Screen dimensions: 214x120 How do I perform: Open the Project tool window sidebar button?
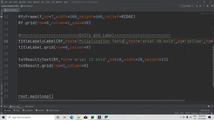coord(1,13)
